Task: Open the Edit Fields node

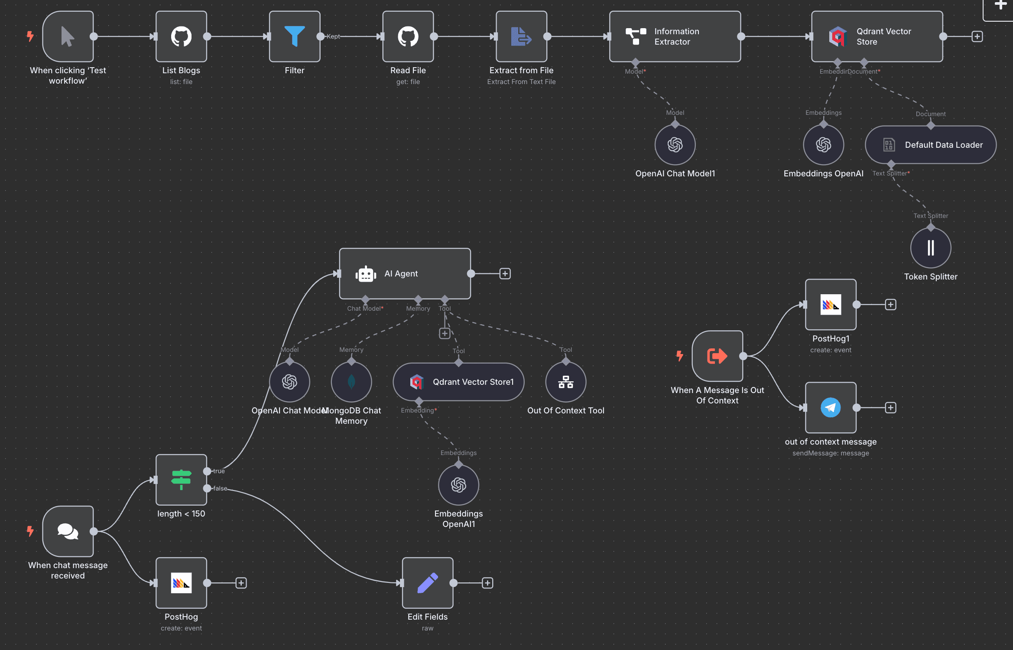Action: [x=428, y=583]
